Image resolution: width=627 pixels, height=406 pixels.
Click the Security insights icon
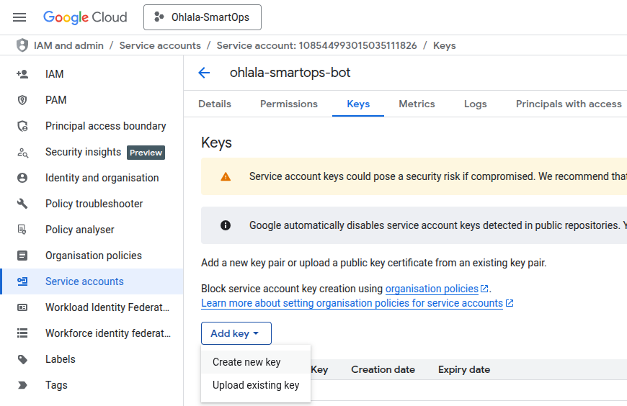point(22,153)
